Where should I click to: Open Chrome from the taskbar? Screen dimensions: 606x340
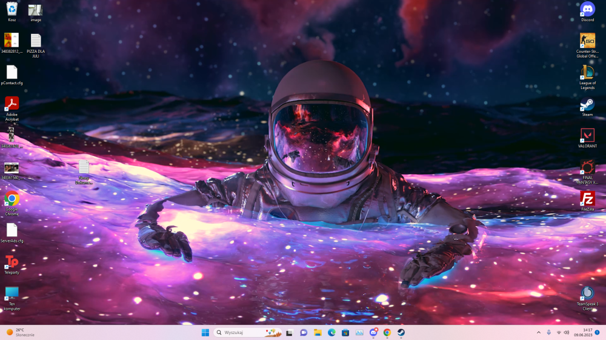387,333
